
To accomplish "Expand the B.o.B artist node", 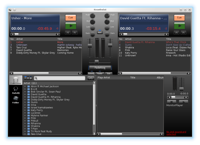I will [25, 89].
